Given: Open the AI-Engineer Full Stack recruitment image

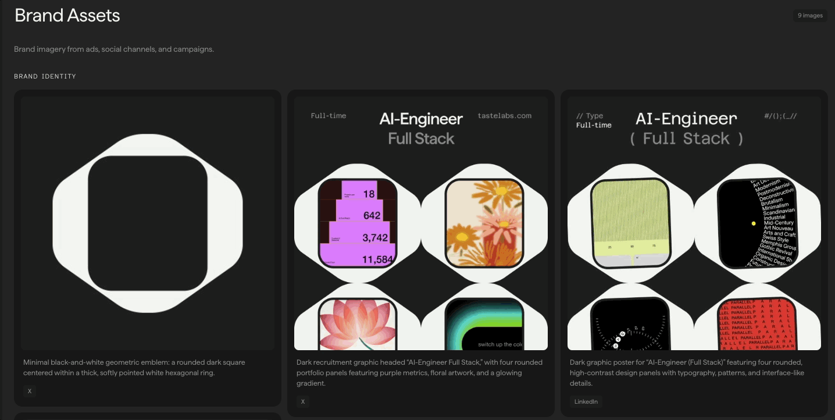Looking at the screenshot, I should (421, 223).
